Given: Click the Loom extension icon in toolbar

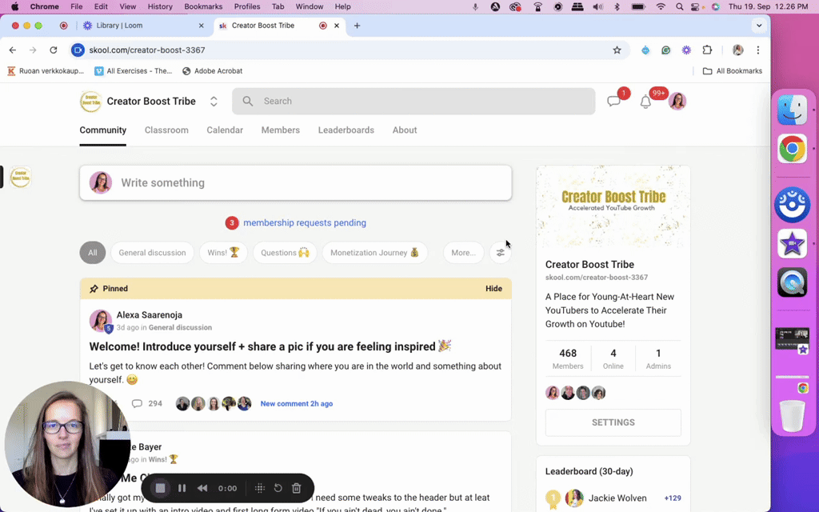Looking at the screenshot, I should [x=686, y=50].
